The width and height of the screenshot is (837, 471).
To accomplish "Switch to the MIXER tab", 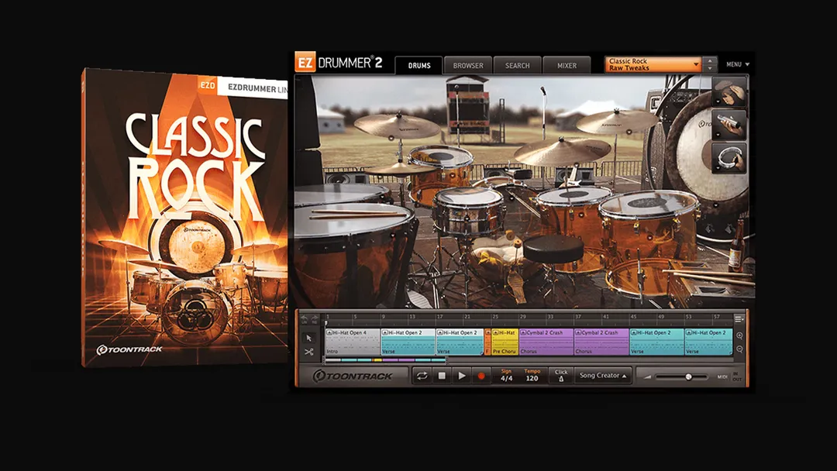I will (x=567, y=65).
